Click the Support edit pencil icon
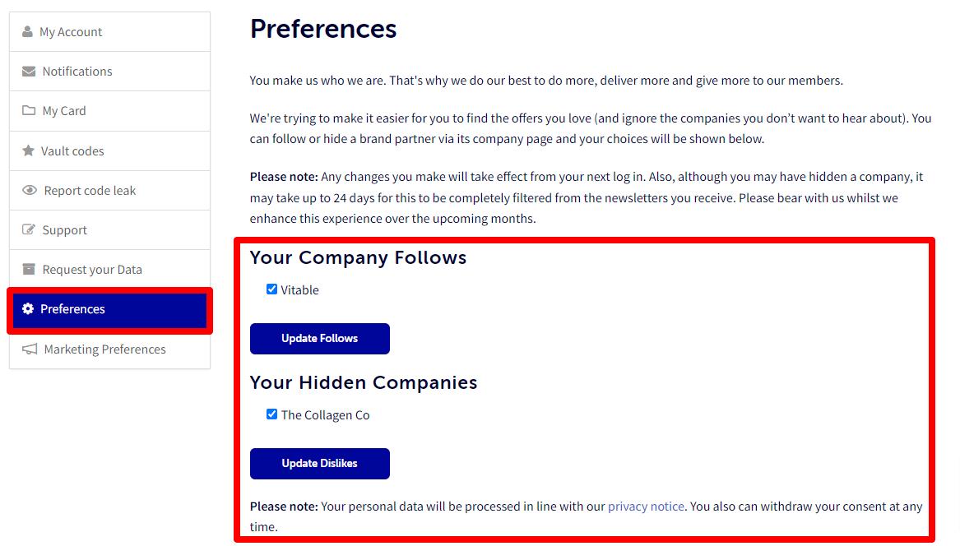 coord(29,230)
